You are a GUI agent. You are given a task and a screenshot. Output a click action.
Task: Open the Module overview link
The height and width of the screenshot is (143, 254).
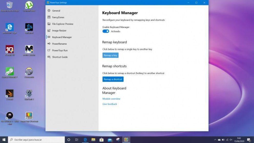[111, 99]
